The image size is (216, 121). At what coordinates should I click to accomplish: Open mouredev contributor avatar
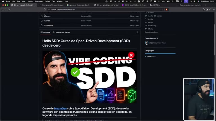click(x=147, y=43)
